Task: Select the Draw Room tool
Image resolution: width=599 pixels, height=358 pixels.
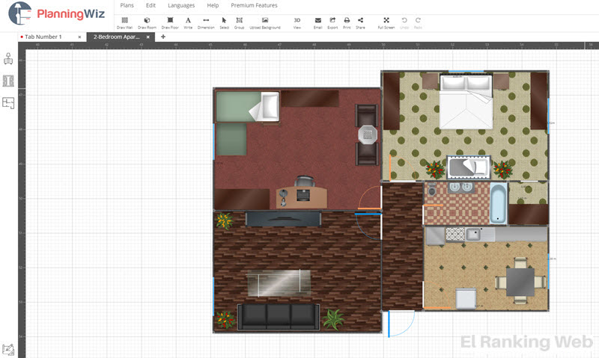Action: coord(147,22)
